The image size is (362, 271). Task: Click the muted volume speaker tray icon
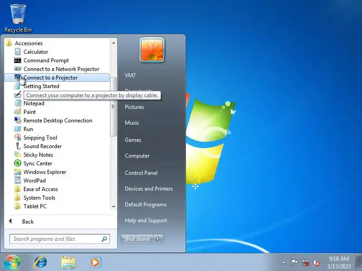(x=316, y=262)
